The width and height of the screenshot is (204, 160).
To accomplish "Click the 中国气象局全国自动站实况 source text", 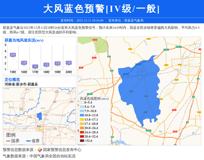I will (52, 156).
